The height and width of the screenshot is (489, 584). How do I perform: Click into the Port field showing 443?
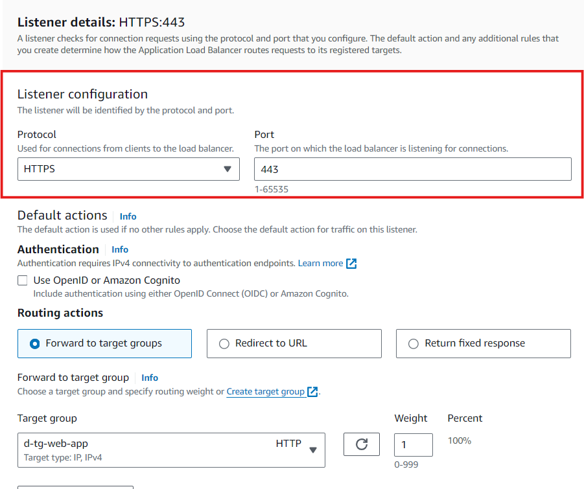pos(412,169)
